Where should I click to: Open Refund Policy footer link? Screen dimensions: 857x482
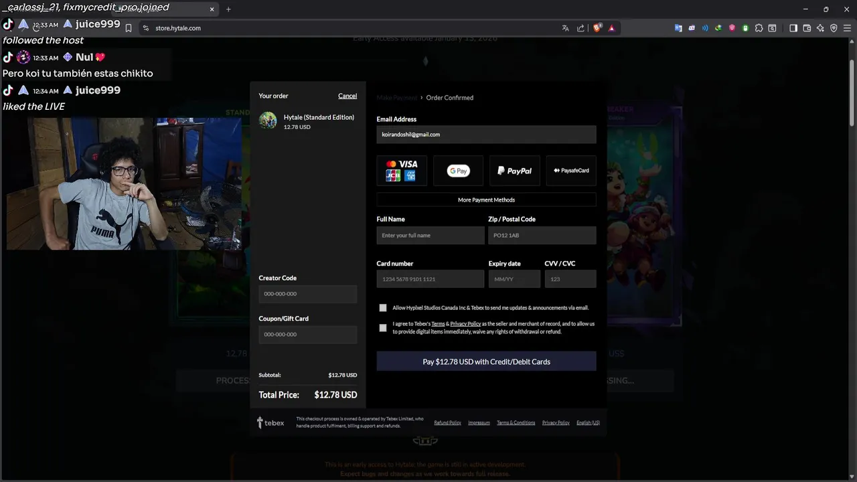pos(447,423)
